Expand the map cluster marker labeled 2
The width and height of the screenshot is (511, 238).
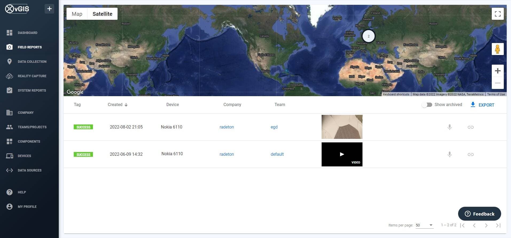point(369,36)
